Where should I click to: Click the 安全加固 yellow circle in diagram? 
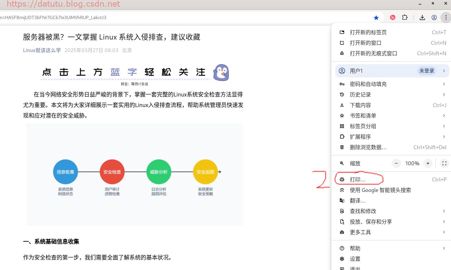(205, 172)
